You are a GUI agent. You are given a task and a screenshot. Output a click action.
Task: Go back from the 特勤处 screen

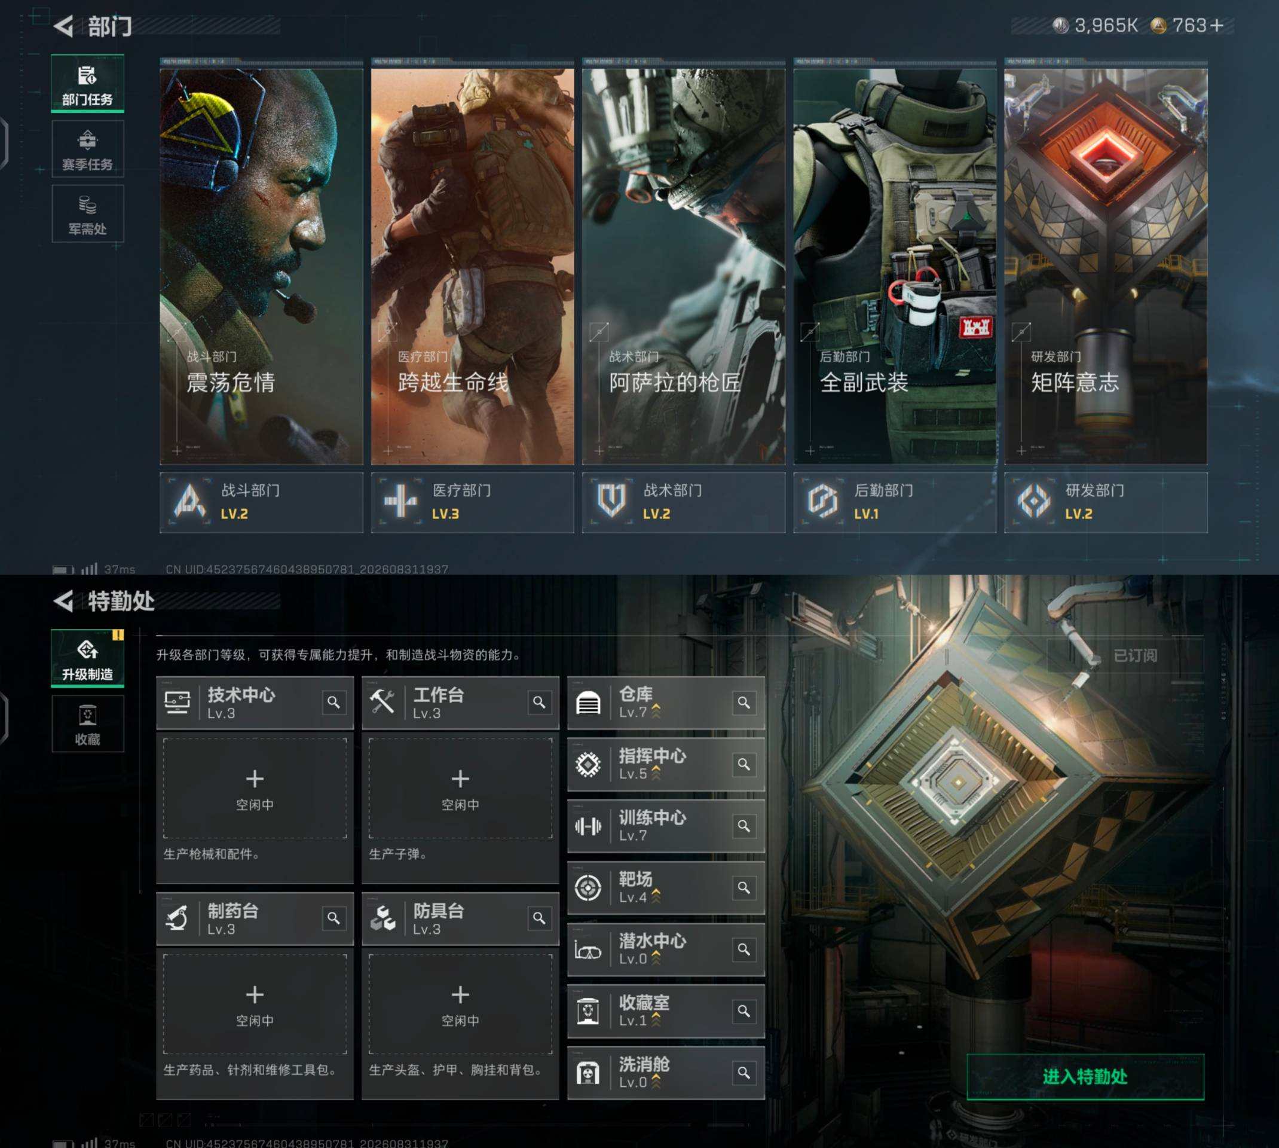[63, 600]
